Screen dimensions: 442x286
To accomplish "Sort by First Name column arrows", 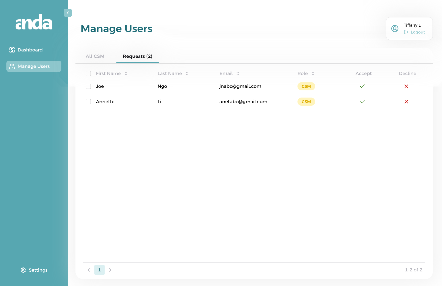I will (126, 73).
